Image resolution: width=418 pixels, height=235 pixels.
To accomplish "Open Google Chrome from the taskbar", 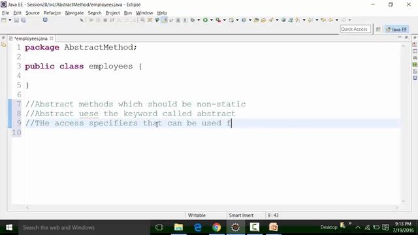I will (216, 227).
